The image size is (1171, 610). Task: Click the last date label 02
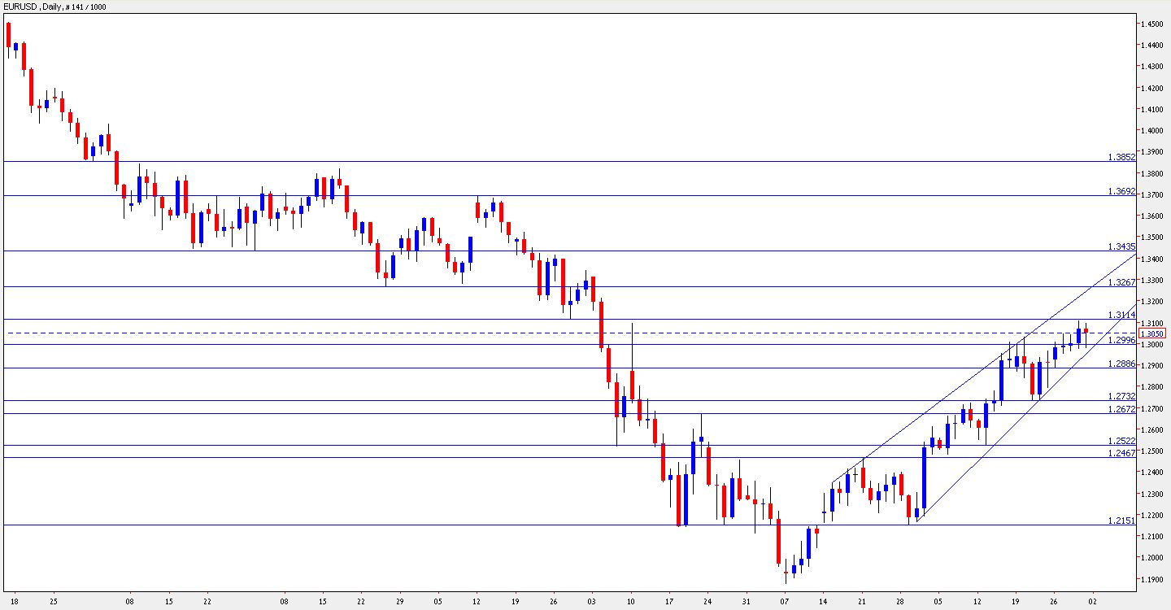tap(1092, 603)
